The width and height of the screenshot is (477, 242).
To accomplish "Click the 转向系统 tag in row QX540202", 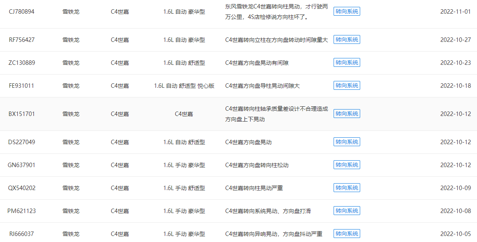I will pos(346,188).
